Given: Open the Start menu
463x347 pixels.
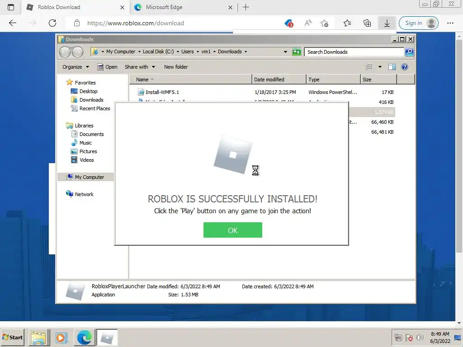Looking at the screenshot, I should [12, 337].
